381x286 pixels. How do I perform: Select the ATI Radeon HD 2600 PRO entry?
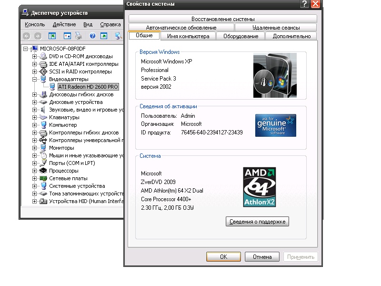click(x=88, y=87)
